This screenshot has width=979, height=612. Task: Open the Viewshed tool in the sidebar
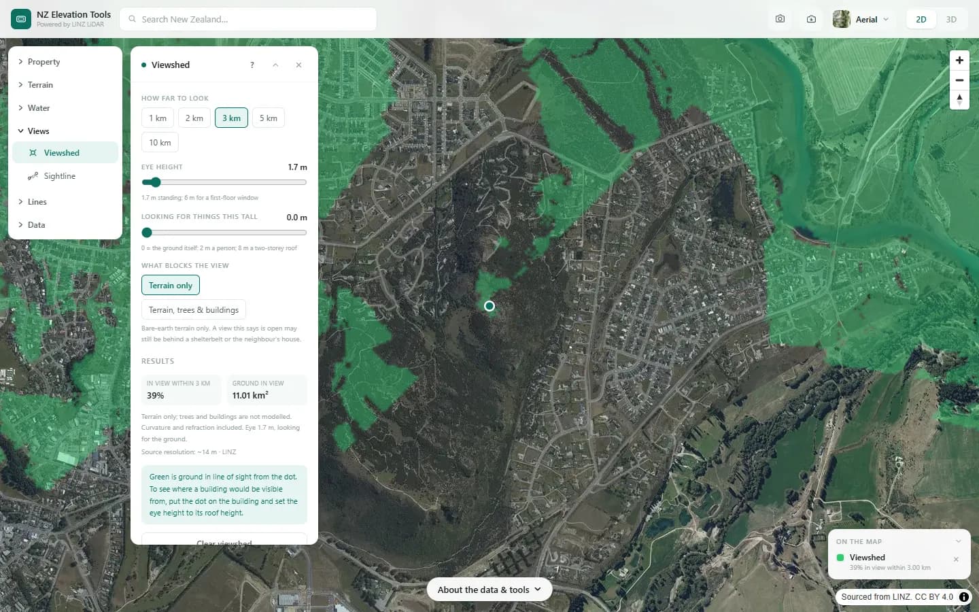[x=65, y=153]
